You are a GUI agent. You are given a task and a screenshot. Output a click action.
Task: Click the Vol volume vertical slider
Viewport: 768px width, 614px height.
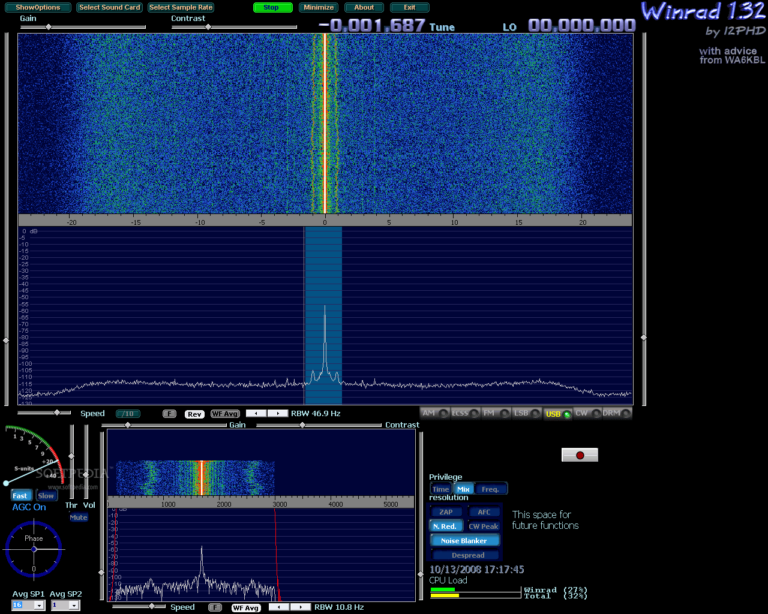coord(86,461)
